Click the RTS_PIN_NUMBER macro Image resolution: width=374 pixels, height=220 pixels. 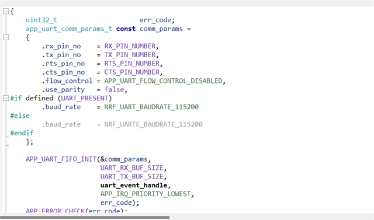(132, 64)
